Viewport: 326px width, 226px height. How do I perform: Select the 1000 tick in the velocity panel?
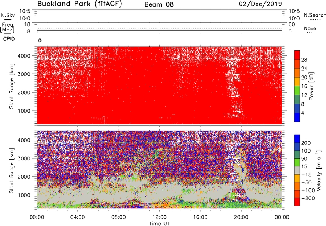(24, 195)
